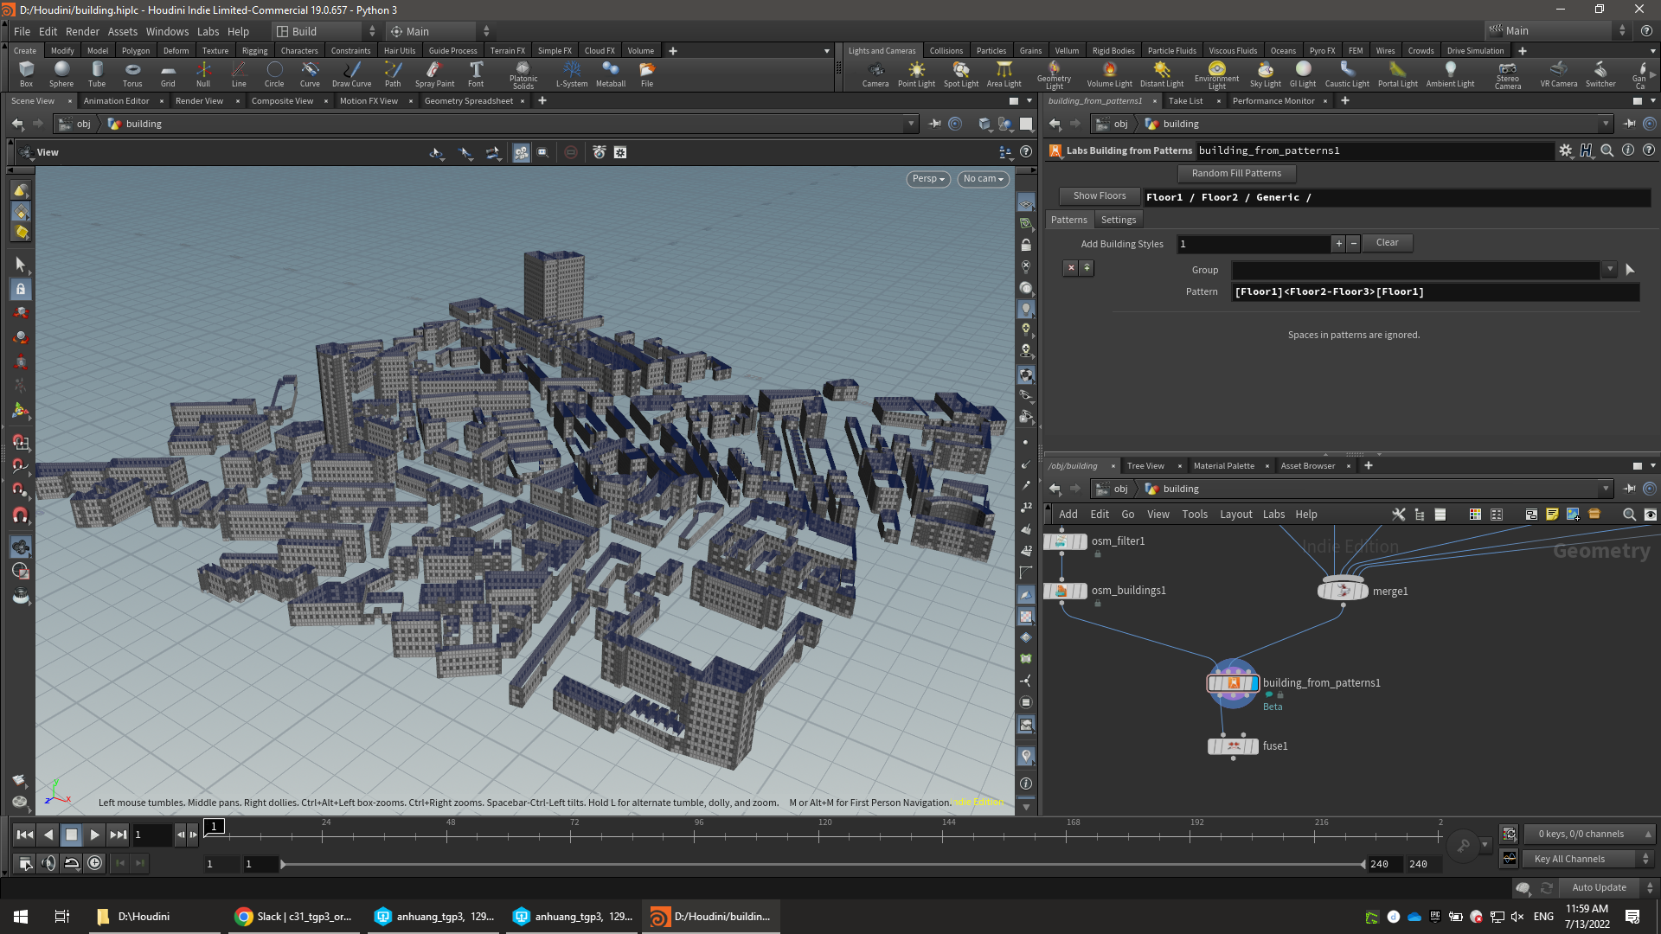Select the Metaball shelf tool

[611, 74]
